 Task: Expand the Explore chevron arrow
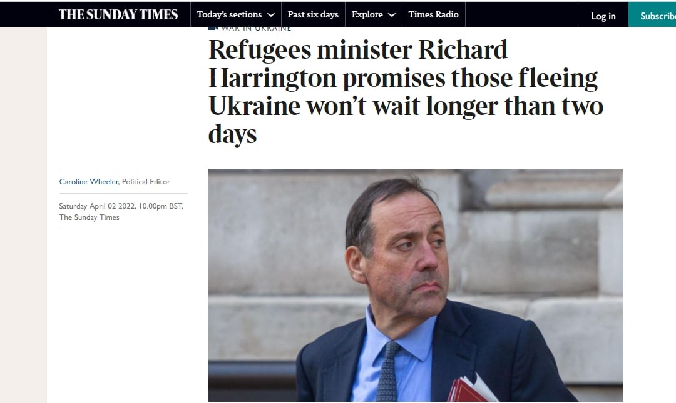(x=391, y=15)
